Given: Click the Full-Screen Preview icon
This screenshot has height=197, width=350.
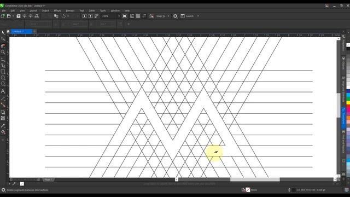Looking at the screenshot, I should point(125,16).
